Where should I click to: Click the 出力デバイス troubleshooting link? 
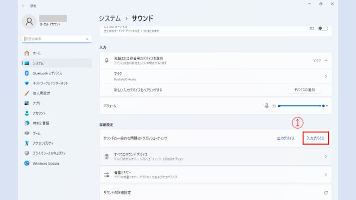pyautogui.click(x=286, y=138)
